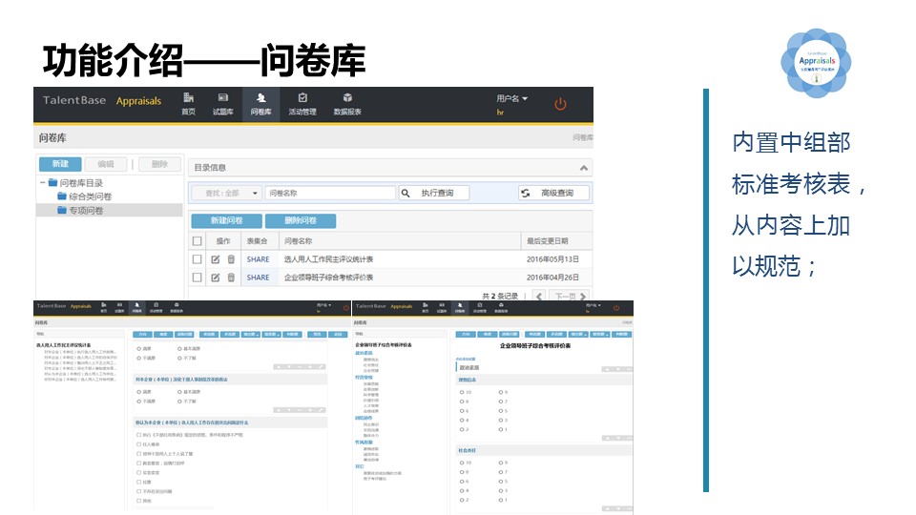Select rating 9 radio under 社会责任
Viewport: 916px width, 515px height.
501,463
